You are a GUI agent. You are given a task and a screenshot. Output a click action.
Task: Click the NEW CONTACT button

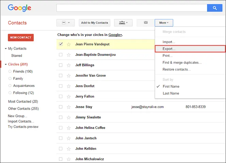coord(21,38)
